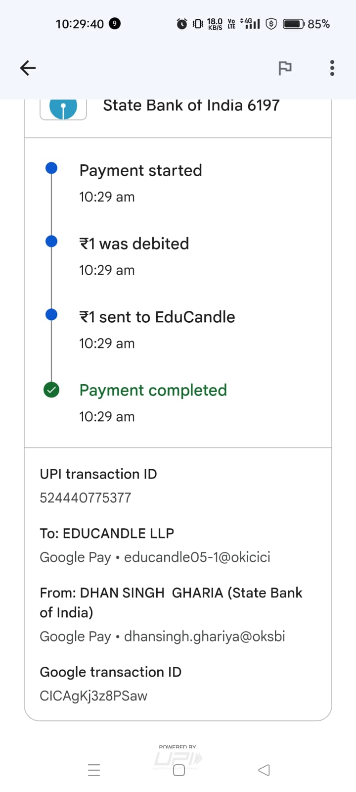
Task: Open the three-dot overflow menu
Action: pyautogui.click(x=332, y=68)
